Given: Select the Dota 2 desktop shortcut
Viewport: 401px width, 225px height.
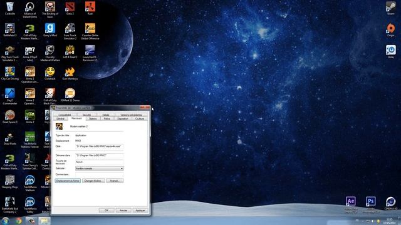Looking at the screenshot, I should pos(70,8).
